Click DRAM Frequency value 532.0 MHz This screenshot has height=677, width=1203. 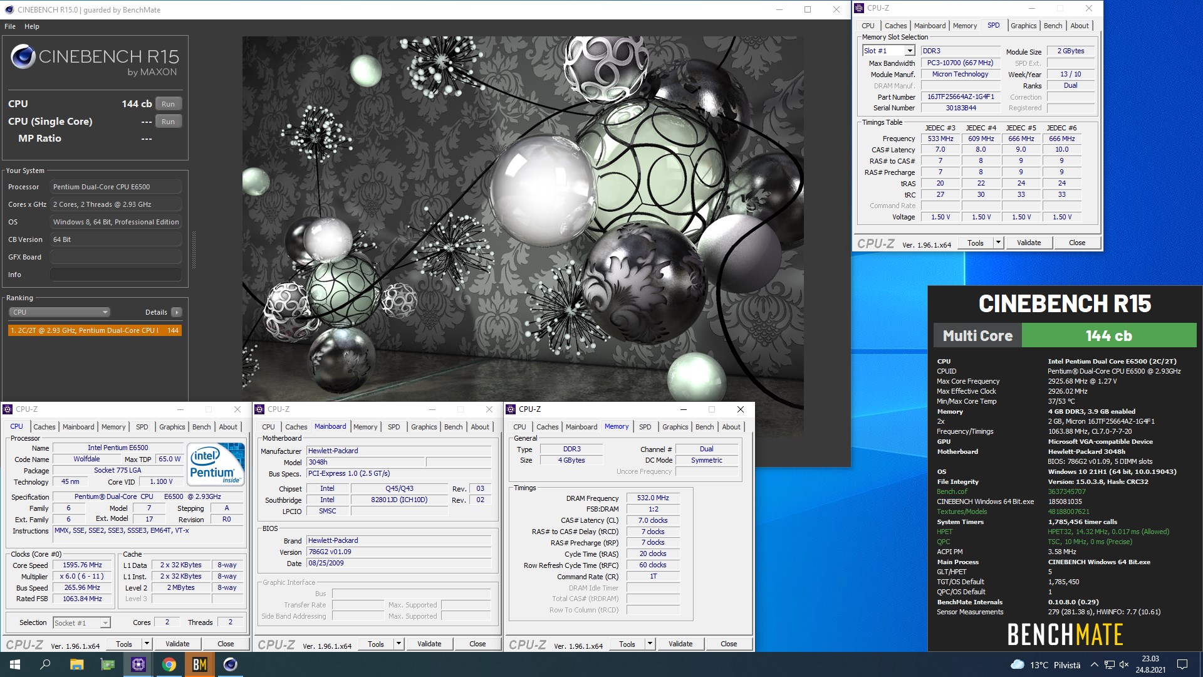pos(653,498)
